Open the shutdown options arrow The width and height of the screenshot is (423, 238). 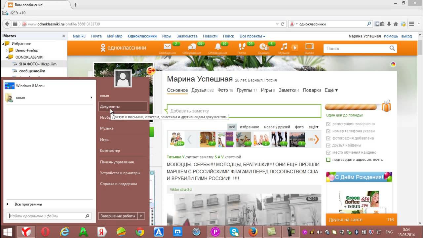141,216
